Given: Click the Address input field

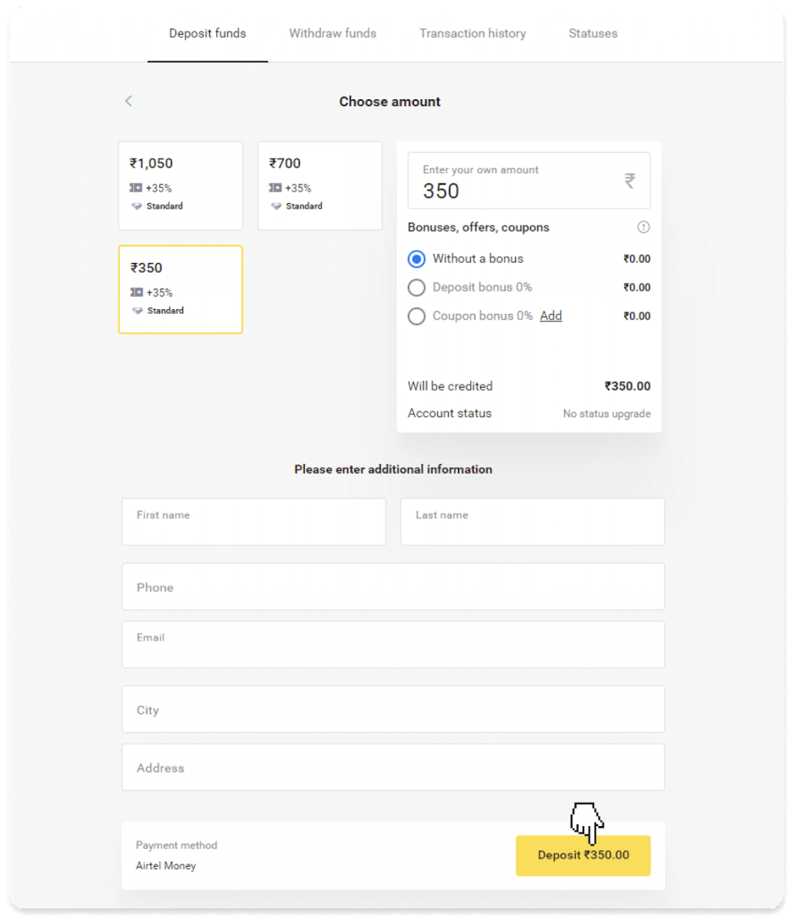Looking at the screenshot, I should point(393,767).
